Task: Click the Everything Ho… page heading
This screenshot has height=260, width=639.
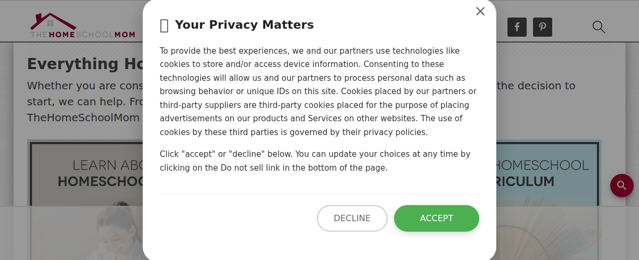Action: tap(84, 64)
